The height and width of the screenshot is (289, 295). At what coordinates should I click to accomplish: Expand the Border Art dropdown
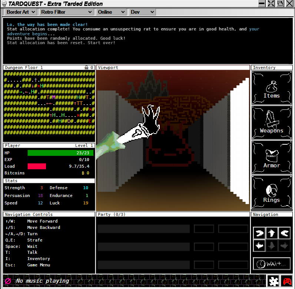tap(21, 12)
